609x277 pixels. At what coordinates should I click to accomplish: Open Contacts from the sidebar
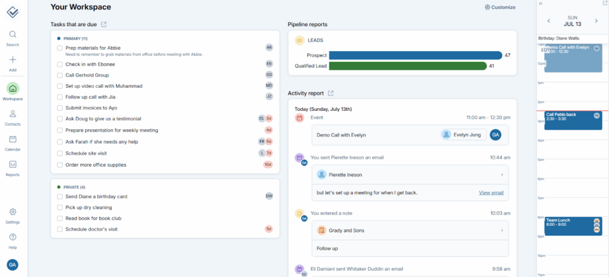click(12, 114)
